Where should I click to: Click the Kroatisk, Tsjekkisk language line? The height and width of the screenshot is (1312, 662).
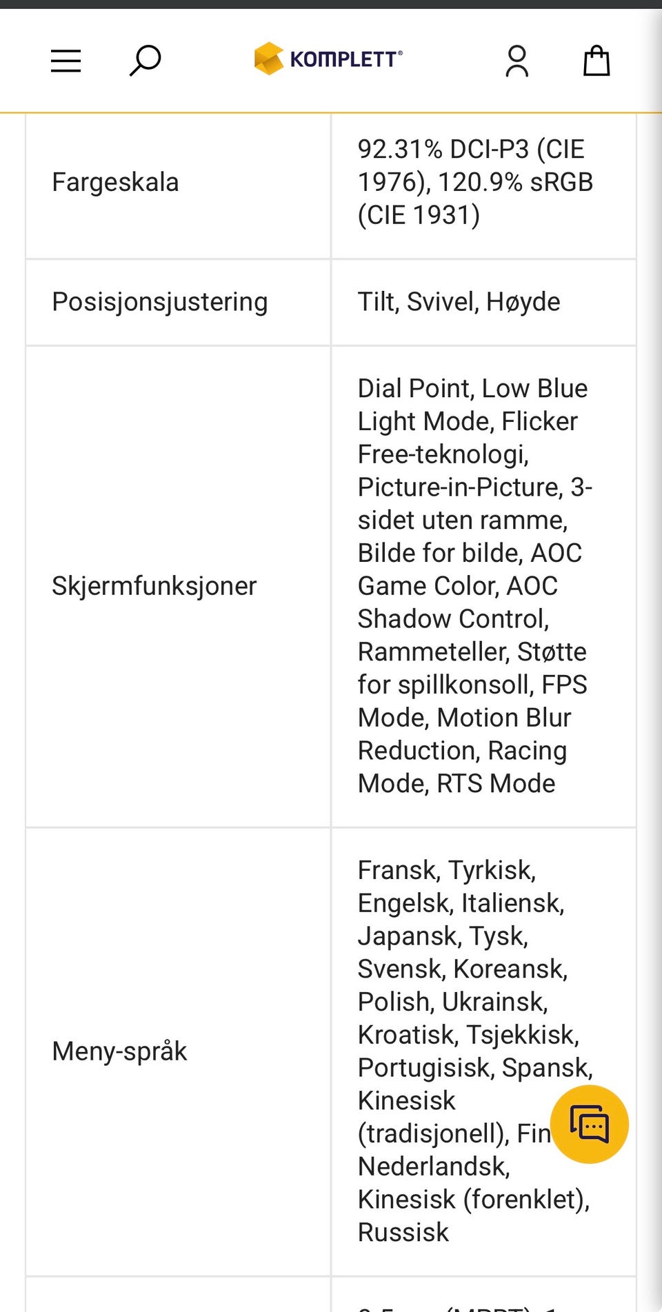pos(468,1034)
